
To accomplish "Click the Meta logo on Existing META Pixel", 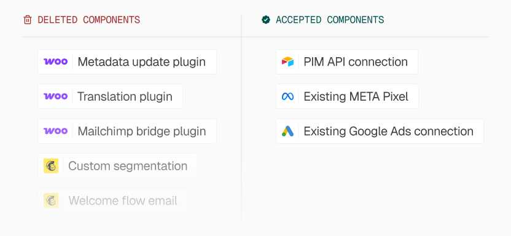I will pyautogui.click(x=288, y=96).
